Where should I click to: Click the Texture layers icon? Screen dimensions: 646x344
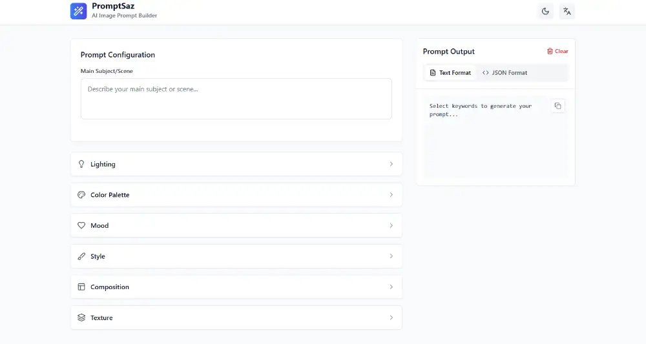(x=81, y=318)
